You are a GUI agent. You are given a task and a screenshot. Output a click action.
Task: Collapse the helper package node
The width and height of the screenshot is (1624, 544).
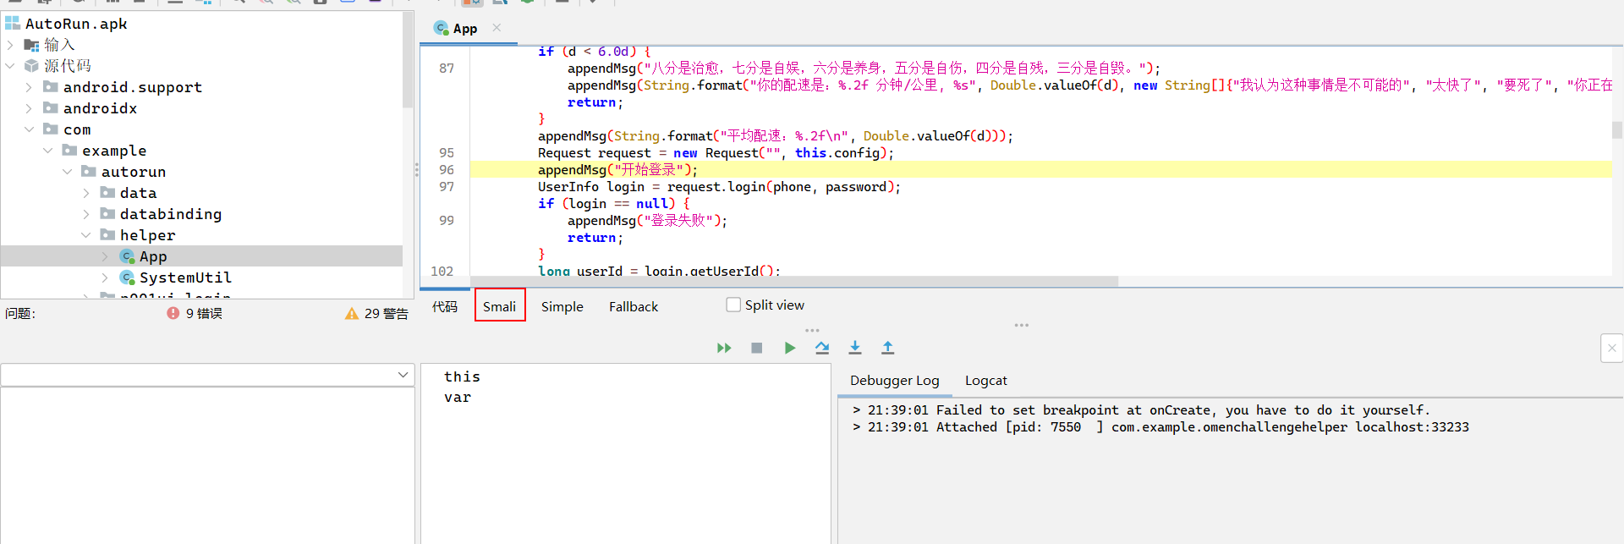[85, 235]
